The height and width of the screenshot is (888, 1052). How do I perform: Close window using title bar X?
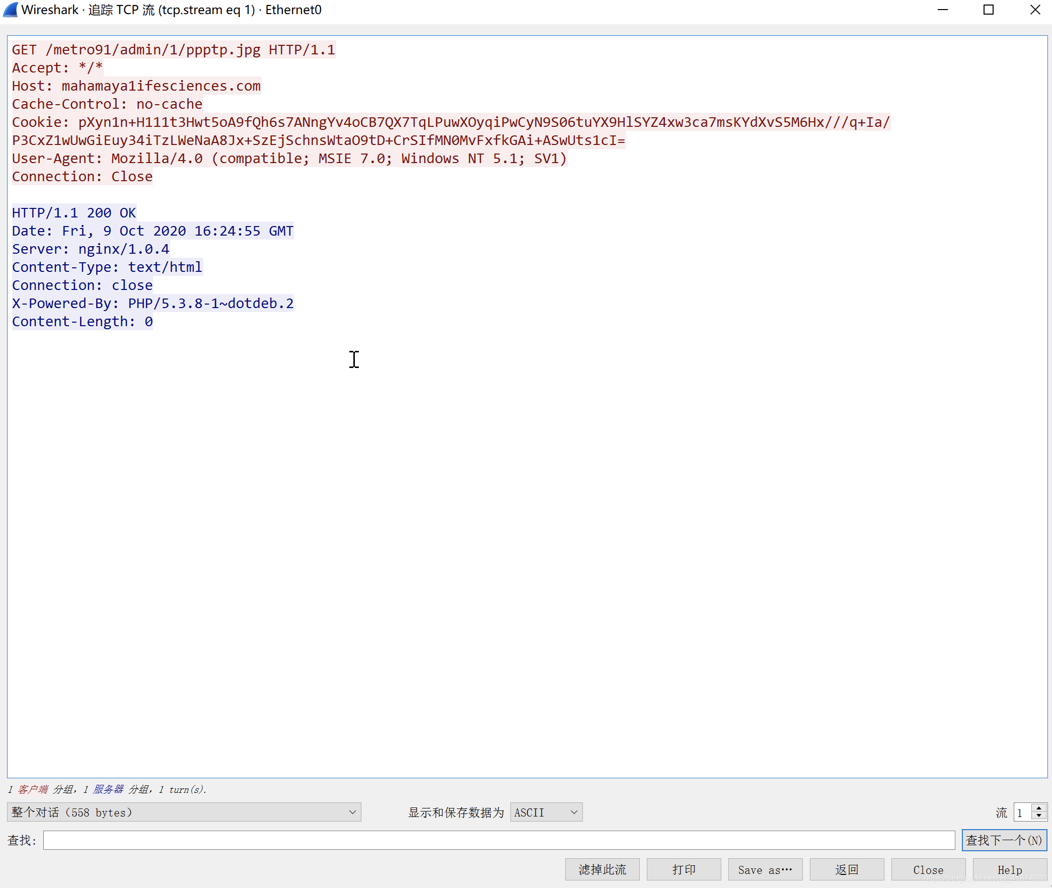tap(1035, 10)
